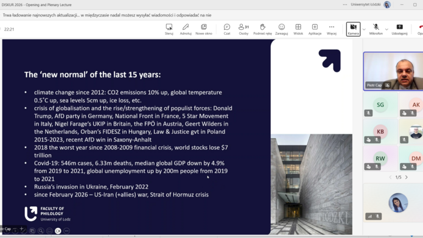423x238 pixels.
Task: Click the Faculty of Philology logo
Action: (x=47, y=214)
